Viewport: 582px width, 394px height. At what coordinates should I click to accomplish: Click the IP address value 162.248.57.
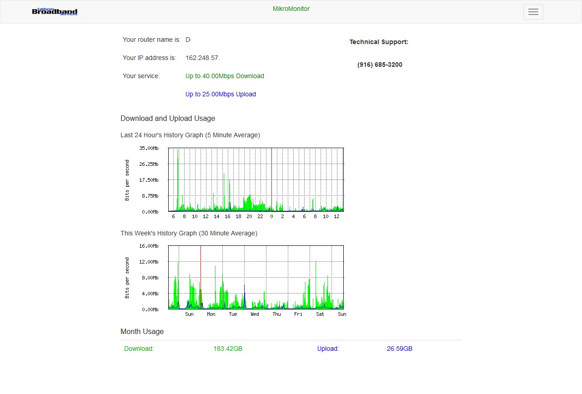tap(202, 58)
